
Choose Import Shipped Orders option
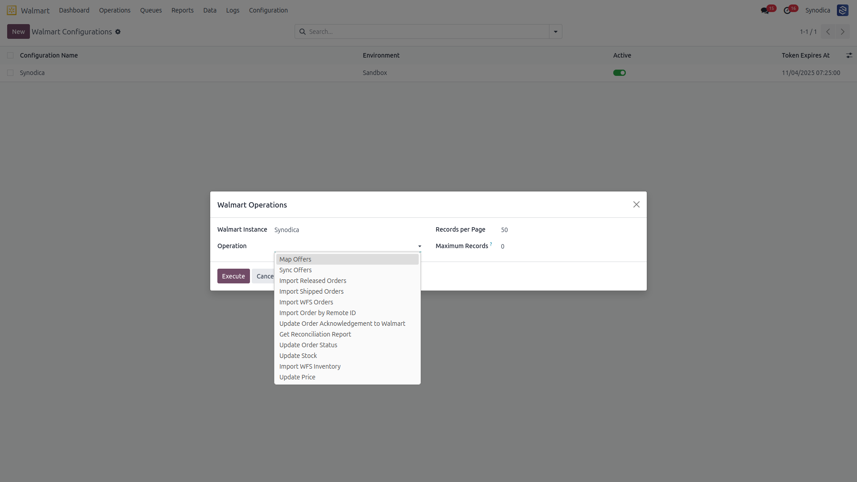(x=347, y=291)
